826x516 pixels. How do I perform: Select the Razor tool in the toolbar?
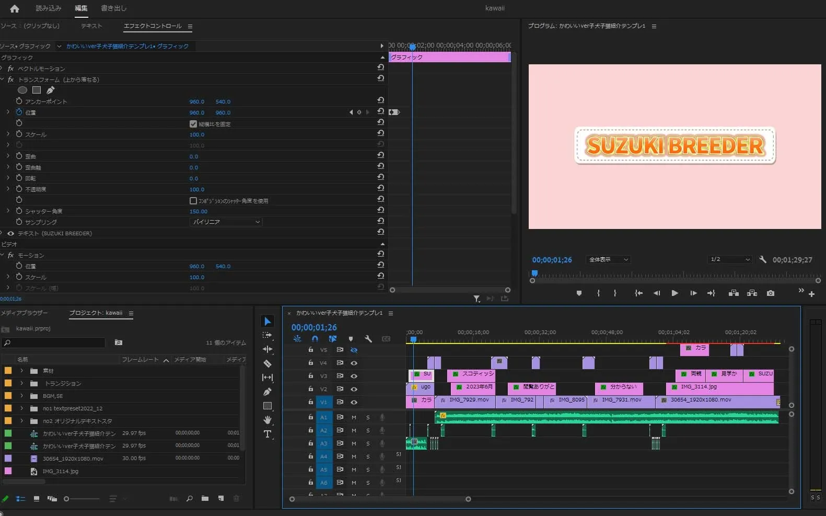click(267, 363)
